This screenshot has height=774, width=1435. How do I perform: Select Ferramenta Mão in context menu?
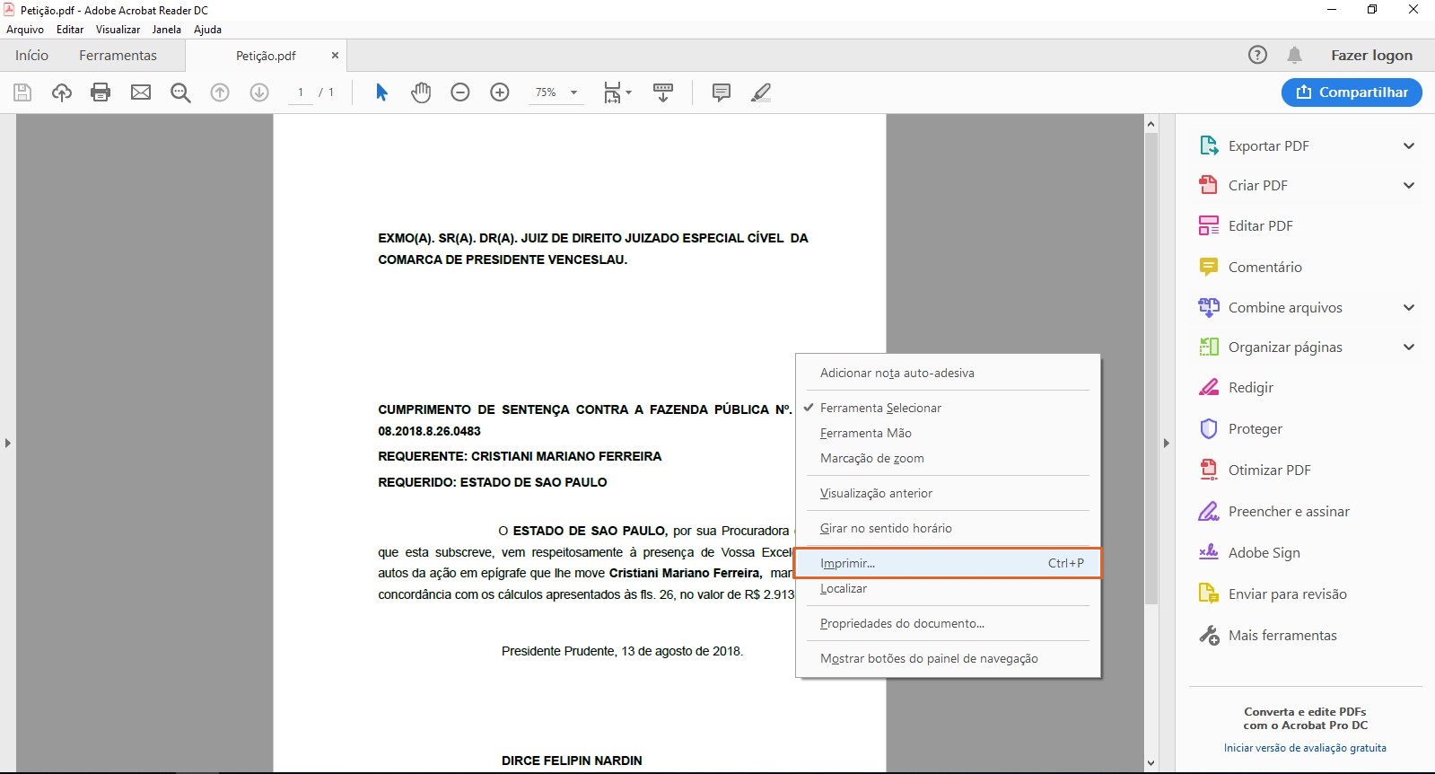click(948, 433)
